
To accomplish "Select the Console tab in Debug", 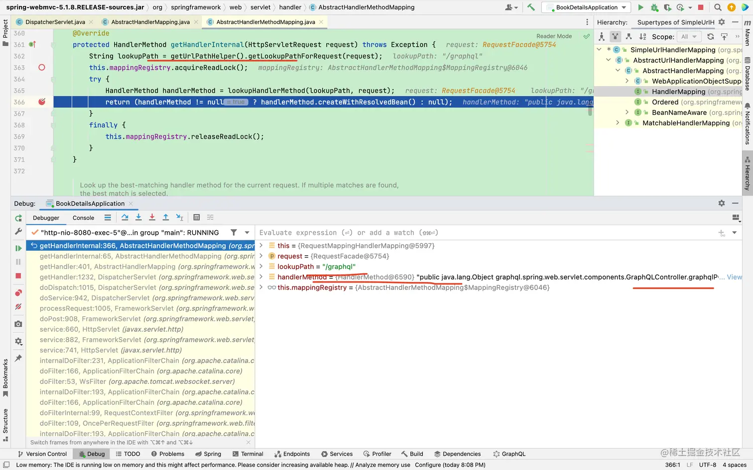I will [83, 218].
